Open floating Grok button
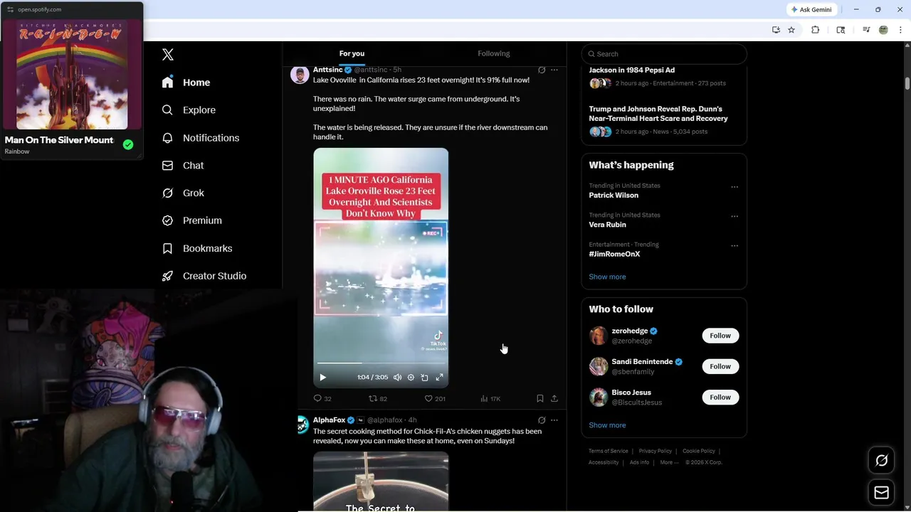Screen dimensions: 911x512 click(x=881, y=461)
